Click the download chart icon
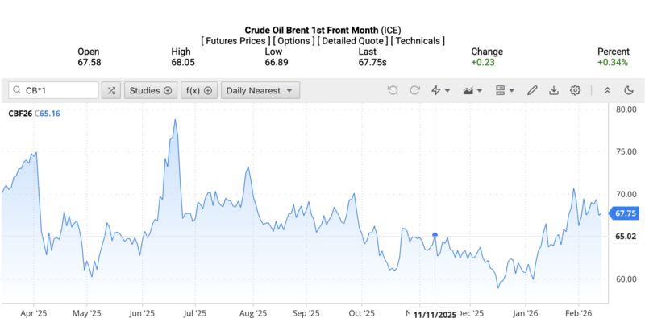Image resolution: width=645 pixels, height=318 pixels. tap(554, 90)
